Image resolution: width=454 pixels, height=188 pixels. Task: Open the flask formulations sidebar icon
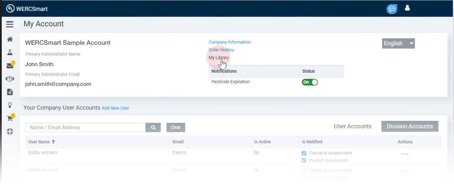(x=10, y=53)
